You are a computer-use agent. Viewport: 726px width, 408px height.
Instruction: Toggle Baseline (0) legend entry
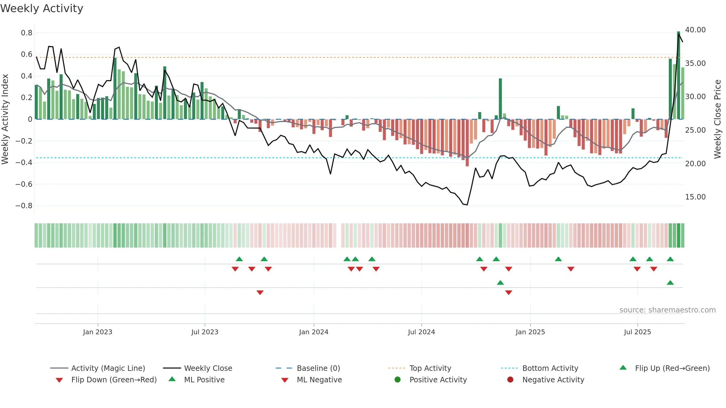308,368
